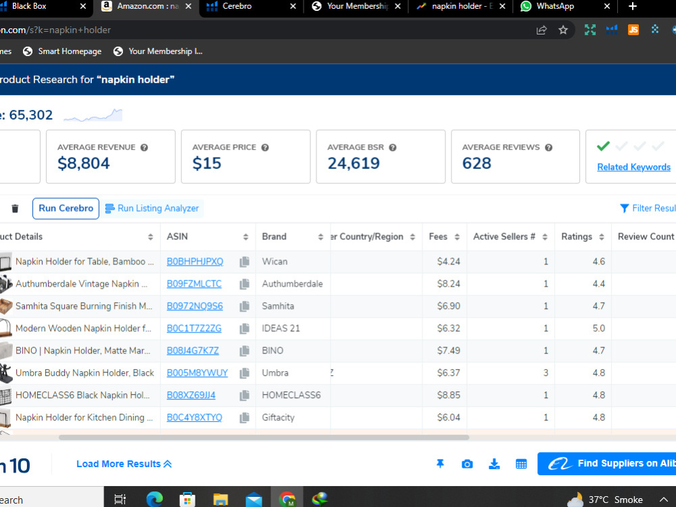Click the horizontal table scrollbar
This screenshot has width=676, height=507.
pos(264,437)
